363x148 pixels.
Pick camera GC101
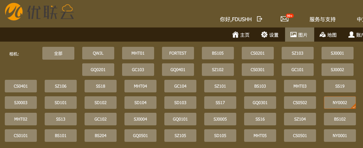point(297,70)
